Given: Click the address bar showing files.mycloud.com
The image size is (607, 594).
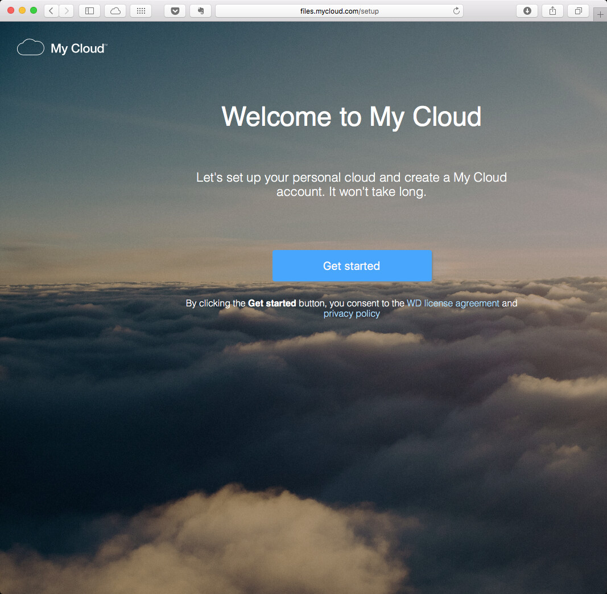Looking at the screenshot, I should (x=340, y=10).
